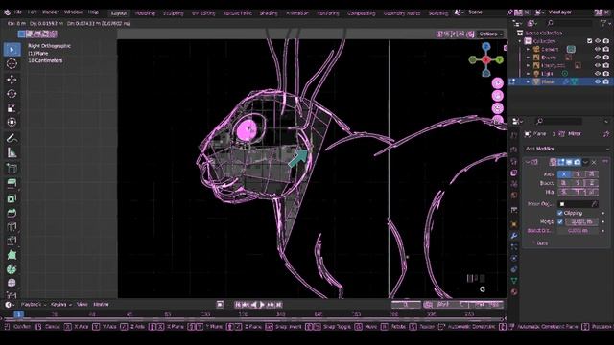This screenshot has height=345, width=614.
Task: Select the 3D Cursor tool
Action: [x=12, y=63]
